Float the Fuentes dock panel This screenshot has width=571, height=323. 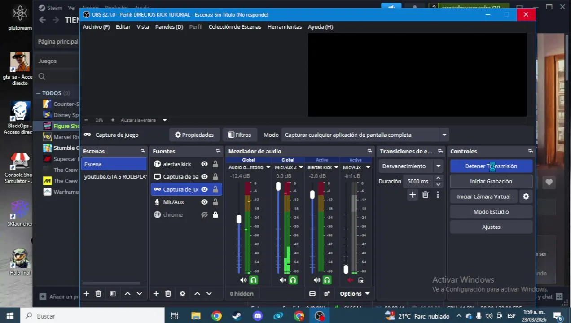coord(218,151)
